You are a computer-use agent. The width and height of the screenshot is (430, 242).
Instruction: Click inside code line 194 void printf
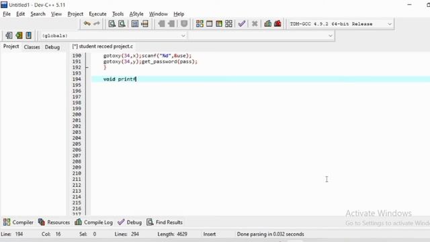pyautogui.click(x=120, y=79)
